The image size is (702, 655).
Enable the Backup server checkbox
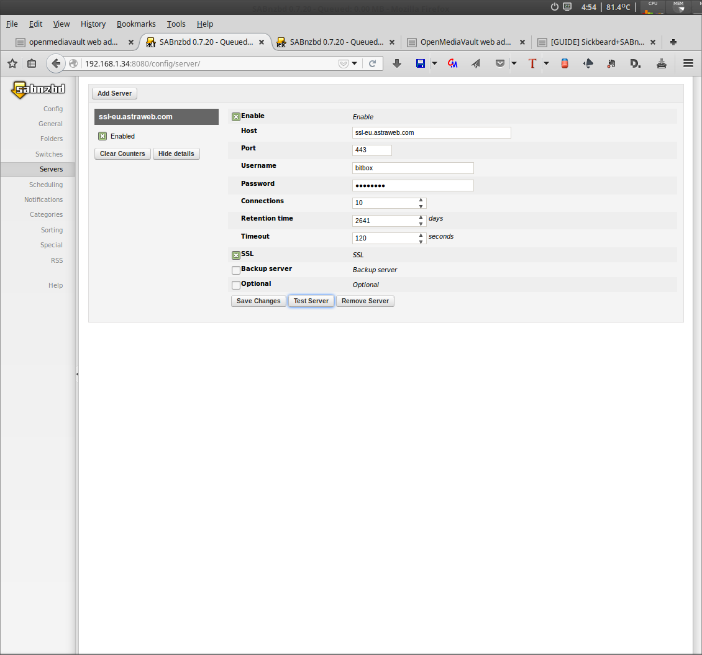pos(236,270)
